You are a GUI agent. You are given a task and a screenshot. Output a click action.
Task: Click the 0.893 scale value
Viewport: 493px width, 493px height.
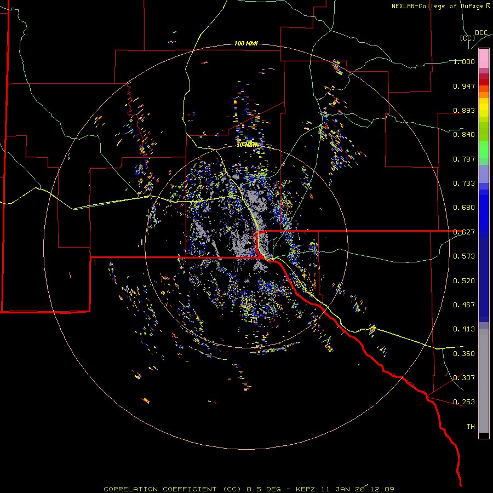(x=464, y=110)
